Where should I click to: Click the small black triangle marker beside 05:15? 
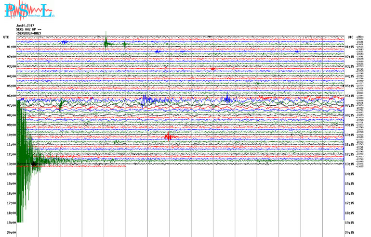click(344, 86)
